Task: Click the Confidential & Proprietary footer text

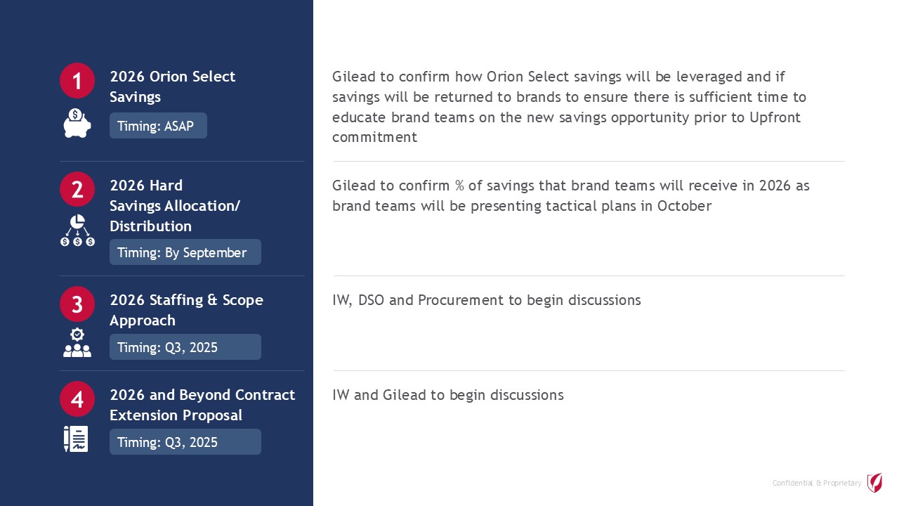Action: [817, 484]
